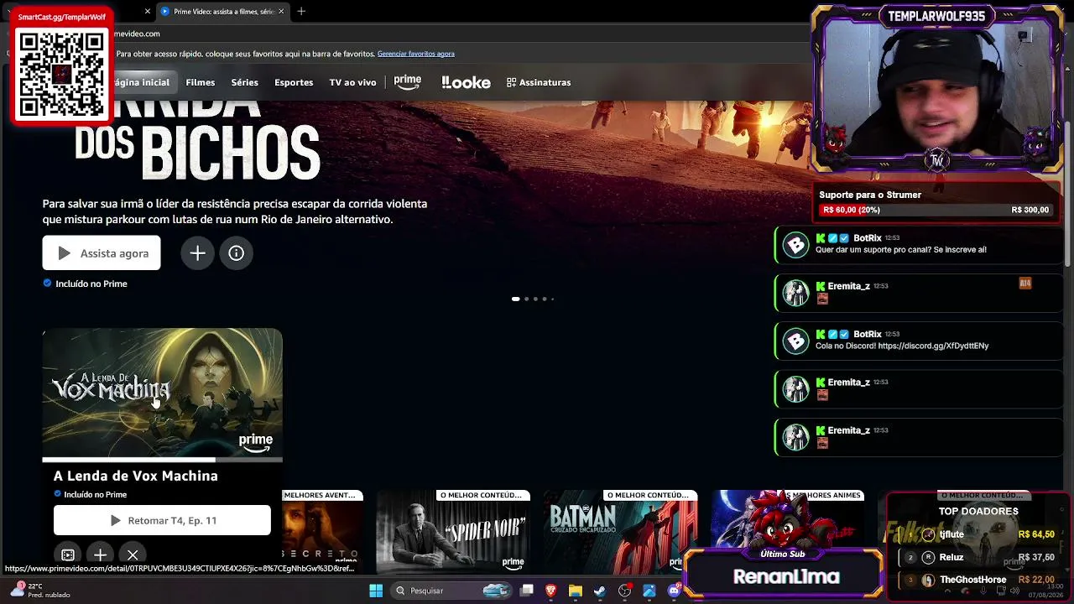Open Discord from taskbar

(x=674, y=591)
